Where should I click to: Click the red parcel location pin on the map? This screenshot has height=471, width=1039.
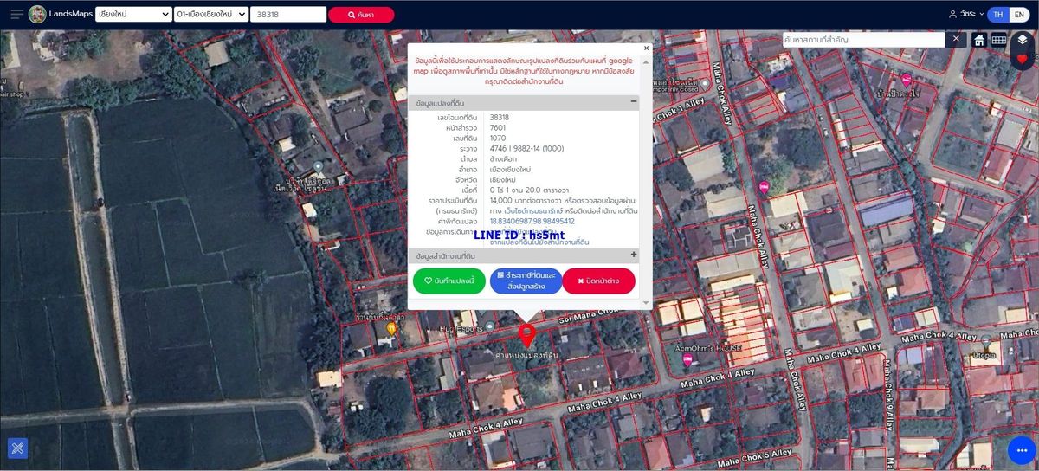click(526, 334)
